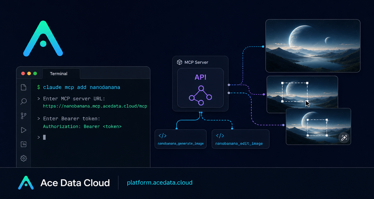Click the 'Enter MCP server URL:' prompt
This screenshot has width=374, height=199.
pos(74,99)
